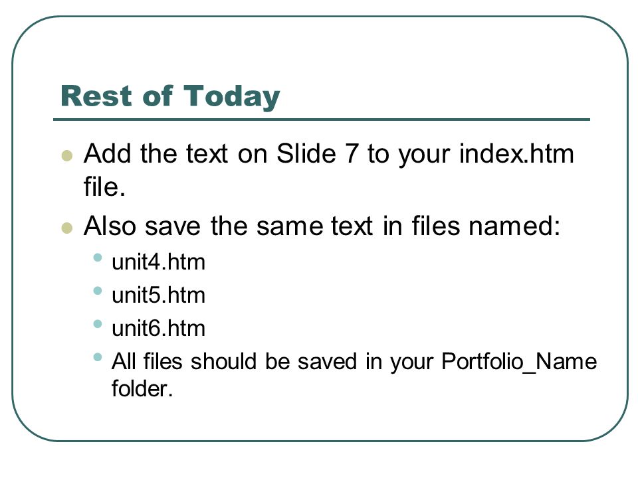Screen dimensions: 638x478
Task: Click the teal bullet next to unit6.htm
Action: [97, 324]
